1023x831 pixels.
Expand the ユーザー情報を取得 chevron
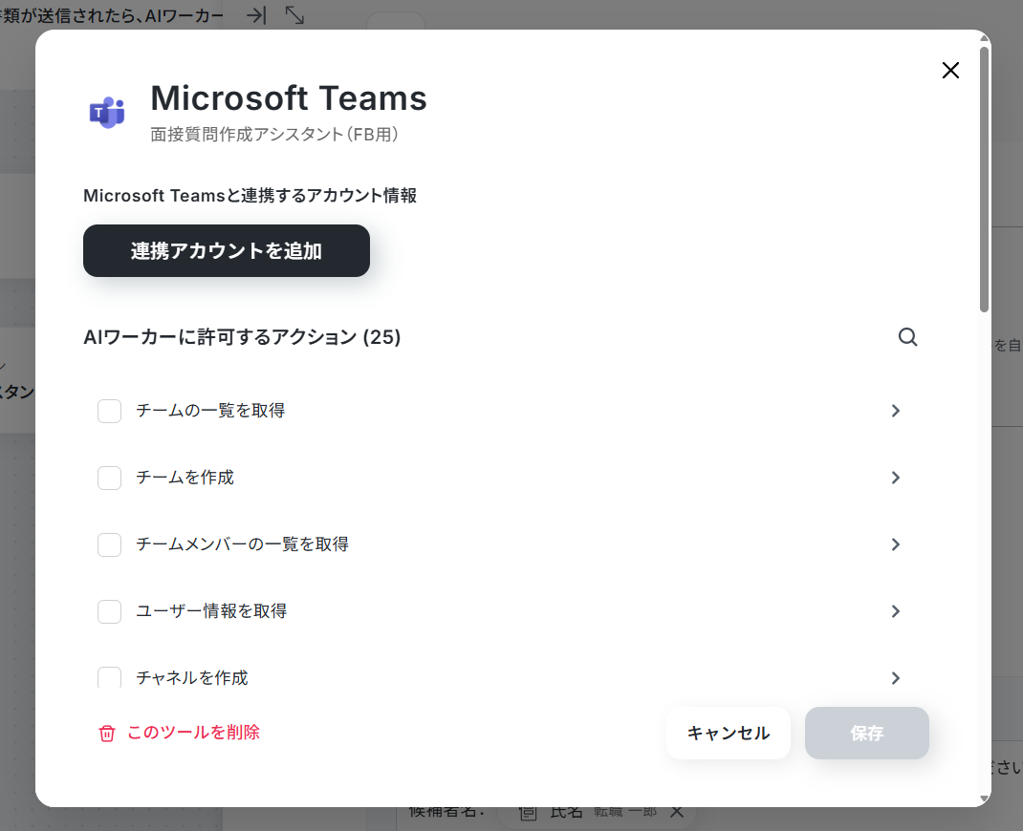(x=896, y=611)
